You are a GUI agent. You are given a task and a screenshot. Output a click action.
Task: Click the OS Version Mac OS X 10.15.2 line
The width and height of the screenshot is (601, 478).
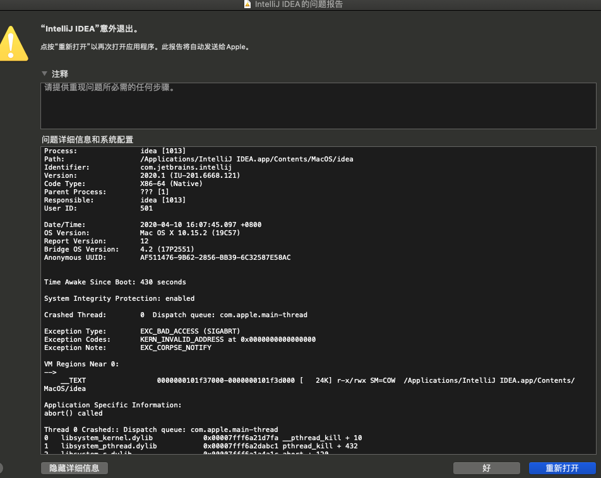pyautogui.click(x=142, y=233)
